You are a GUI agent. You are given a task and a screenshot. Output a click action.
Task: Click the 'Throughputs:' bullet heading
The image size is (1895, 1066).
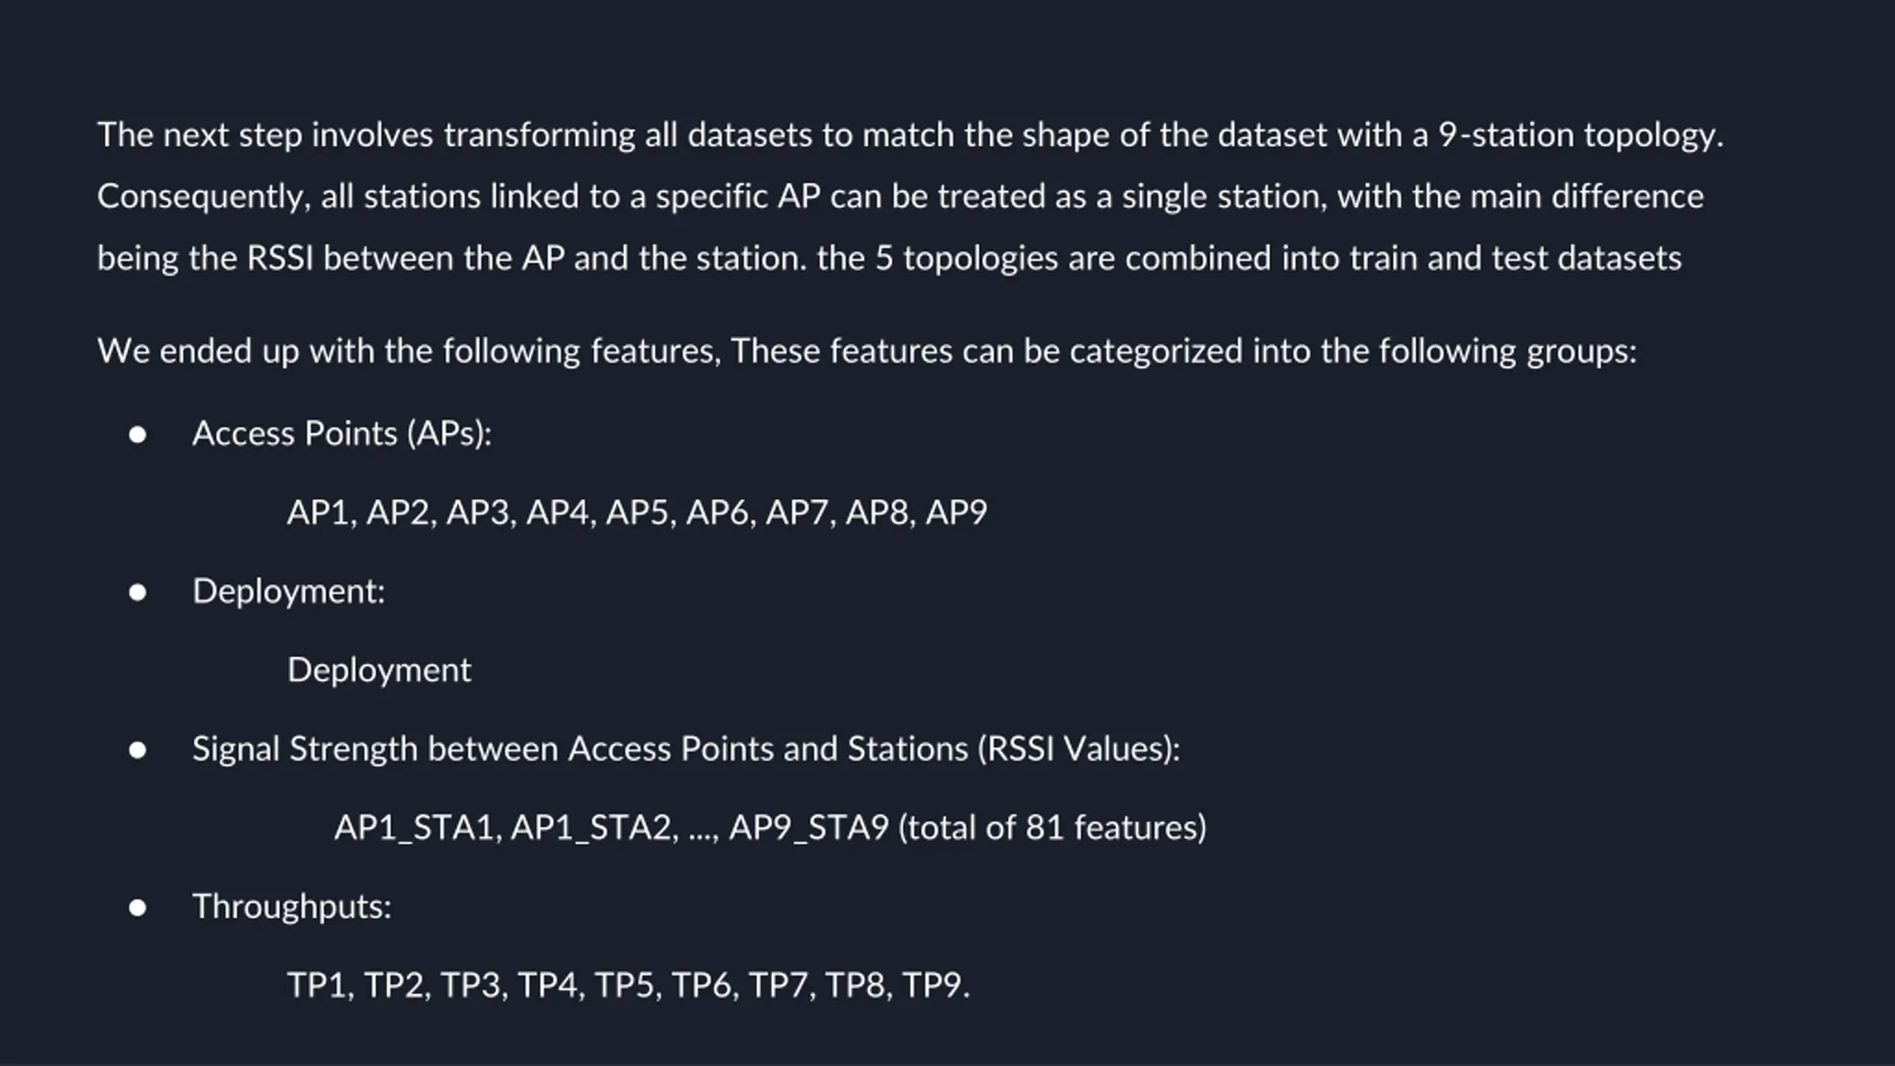(x=292, y=907)
